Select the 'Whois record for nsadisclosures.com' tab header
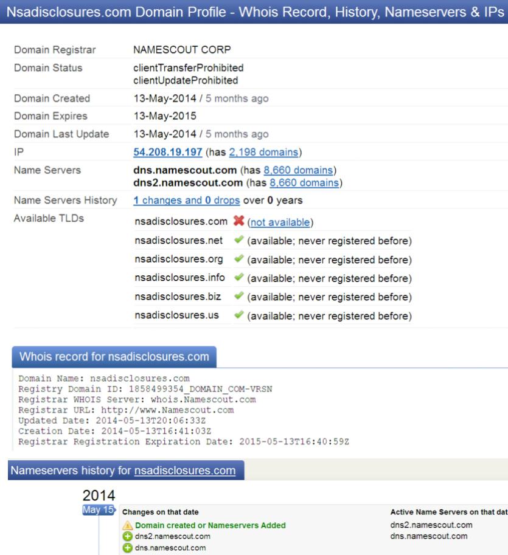 coord(114,357)
